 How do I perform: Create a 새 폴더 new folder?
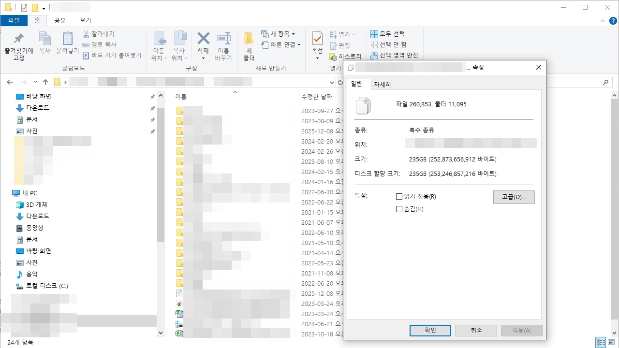point(249,46)
